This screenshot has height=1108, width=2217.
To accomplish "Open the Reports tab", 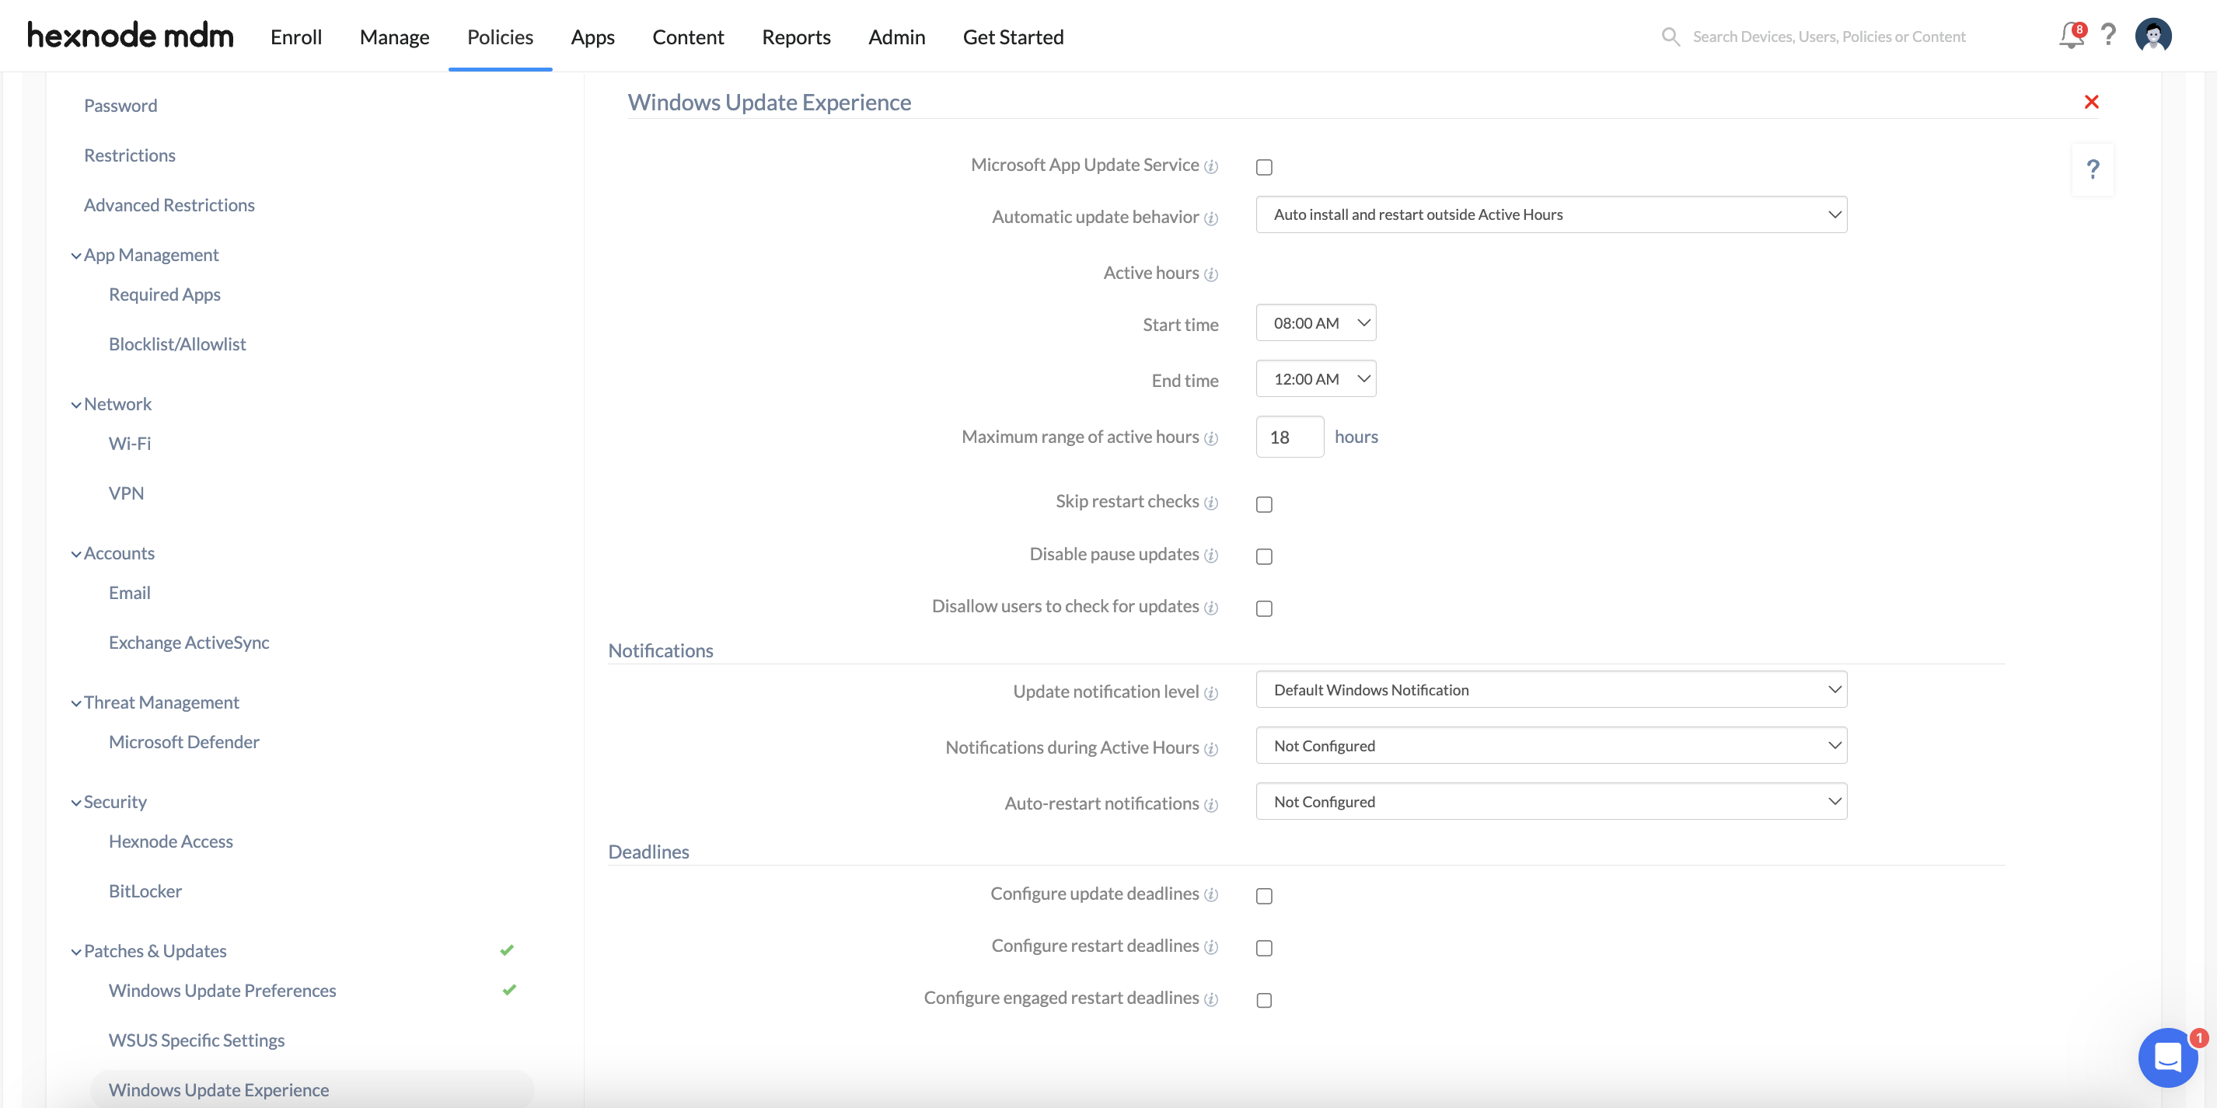I will [796, 36].
